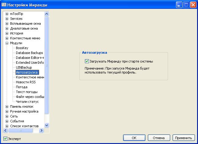Select Контекстные меню label

tap(25, 38)
